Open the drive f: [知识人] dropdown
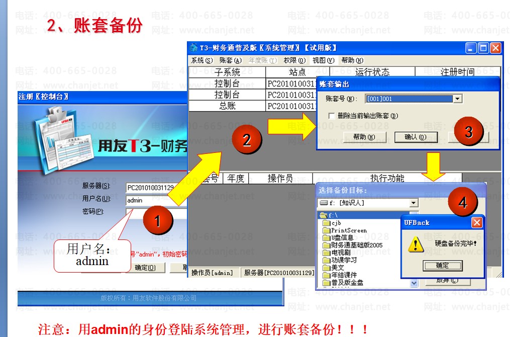The image size is (510, 337). [414, 203]
